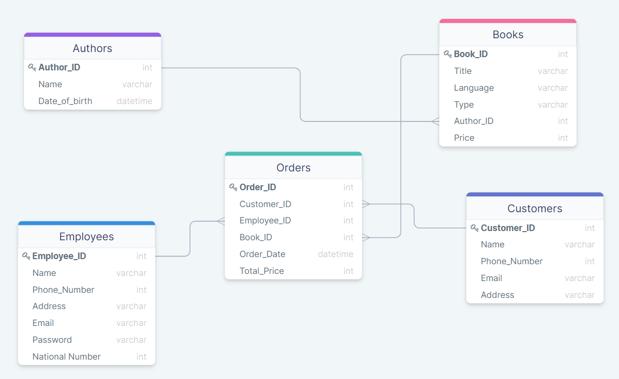Viewport: 619px width, 379px height.
Task: Select the Employee_ID primary key in Employees
Action: pos(86,256)
